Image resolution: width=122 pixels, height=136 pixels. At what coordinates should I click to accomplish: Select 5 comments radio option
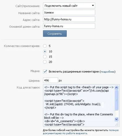pos(45,46)
